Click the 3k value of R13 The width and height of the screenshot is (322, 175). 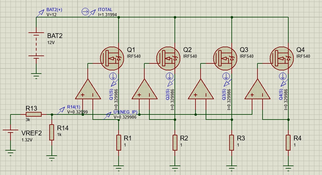[28, 120]
